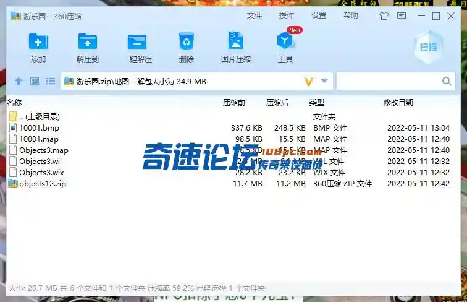Select the Objects3.wix file name
Image resolution: width=467 pixels, height=302 pixels.
point(42,173)
